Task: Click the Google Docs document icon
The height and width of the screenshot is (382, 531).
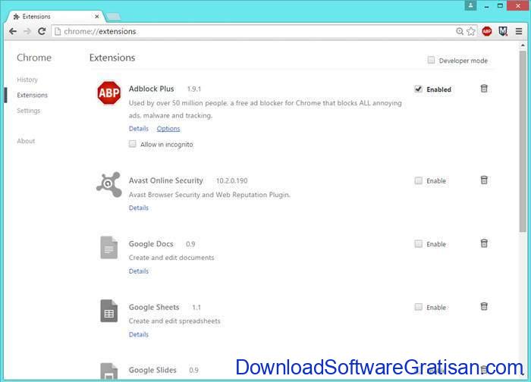Action: (109, 247)
